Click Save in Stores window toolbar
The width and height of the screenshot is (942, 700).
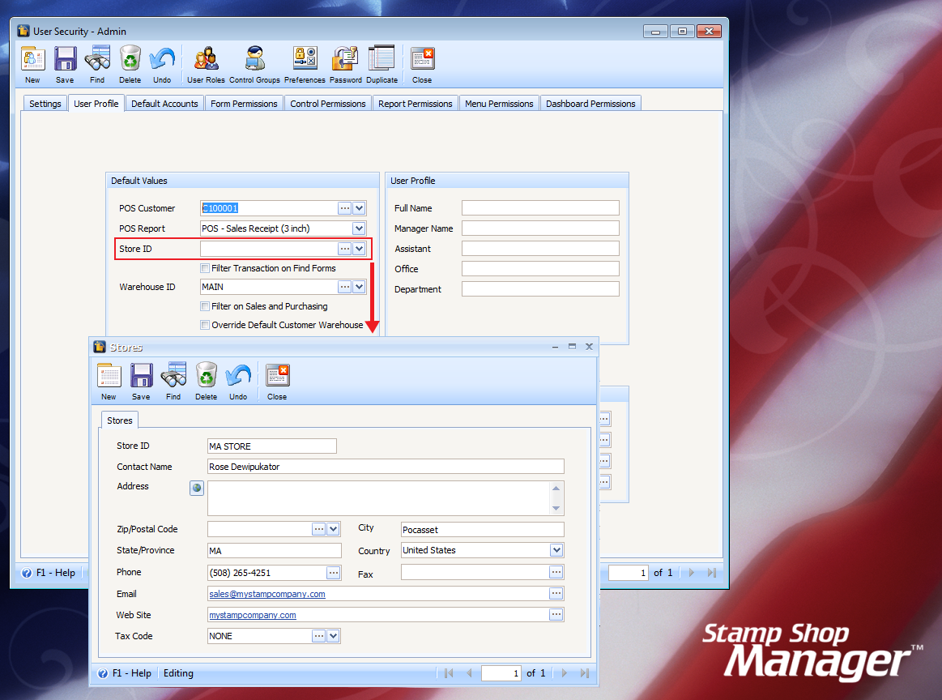tap(141, 382)
